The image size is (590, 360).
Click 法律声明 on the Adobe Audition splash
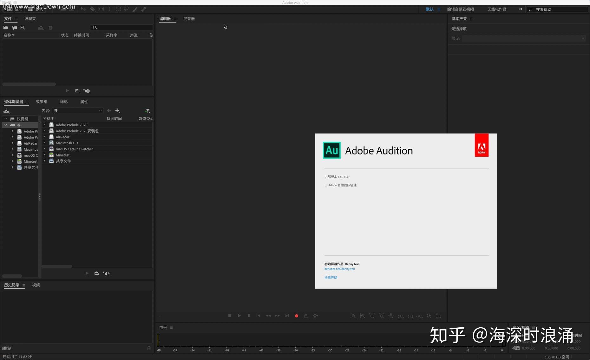click(x=331, y=278)
